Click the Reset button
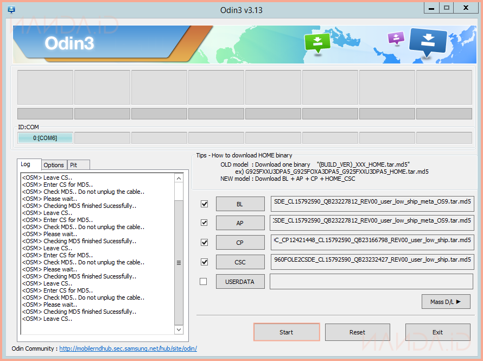 [x=357, y=332]
